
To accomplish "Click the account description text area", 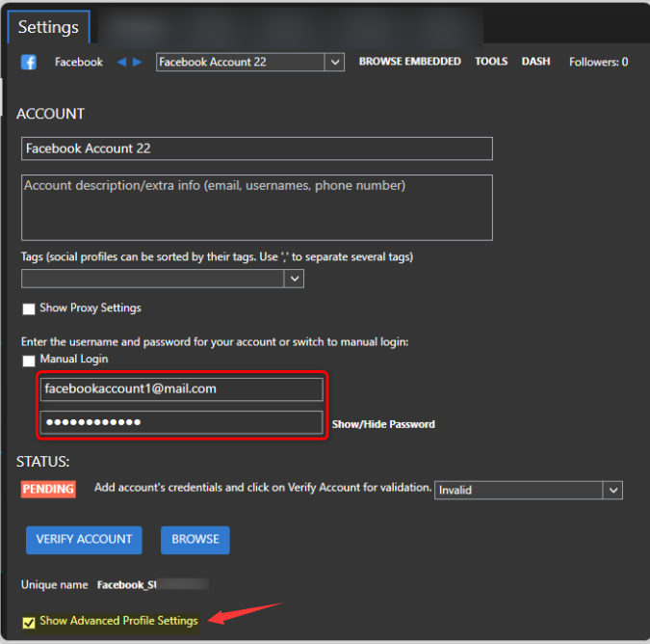I will 256,206.
